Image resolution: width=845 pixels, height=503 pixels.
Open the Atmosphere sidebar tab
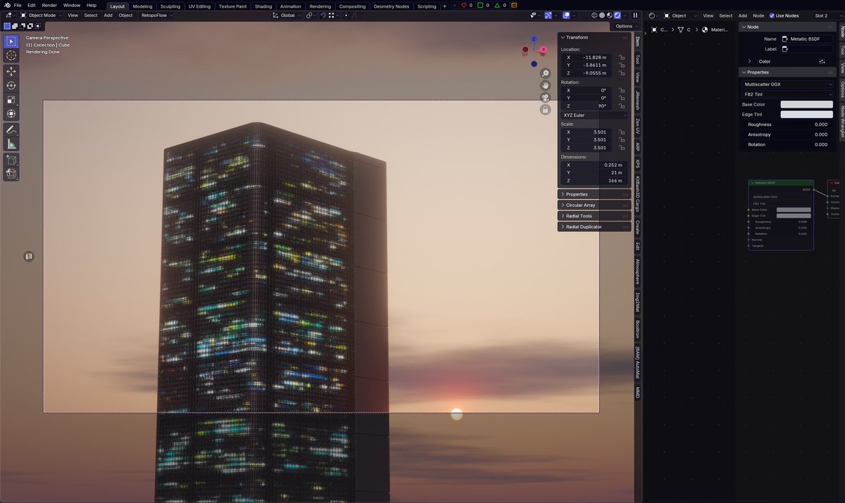tap(638, 271)
